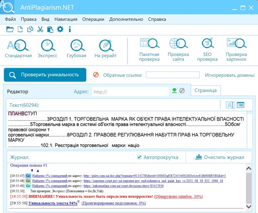Click the Операция поиска #1 heading
The height and width of the screenshot is (213, 258).
click(x=29, y=165)
